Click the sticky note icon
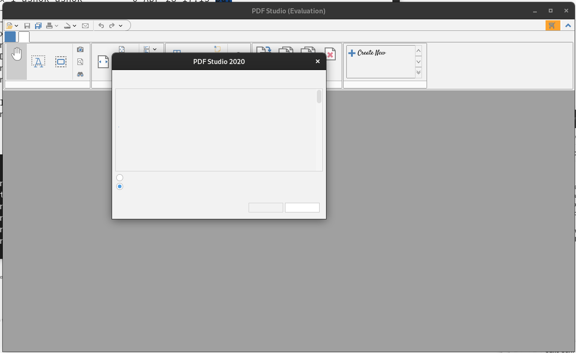Screen dimensions: 576x353 pyautogui.click(x=218, y=49)
